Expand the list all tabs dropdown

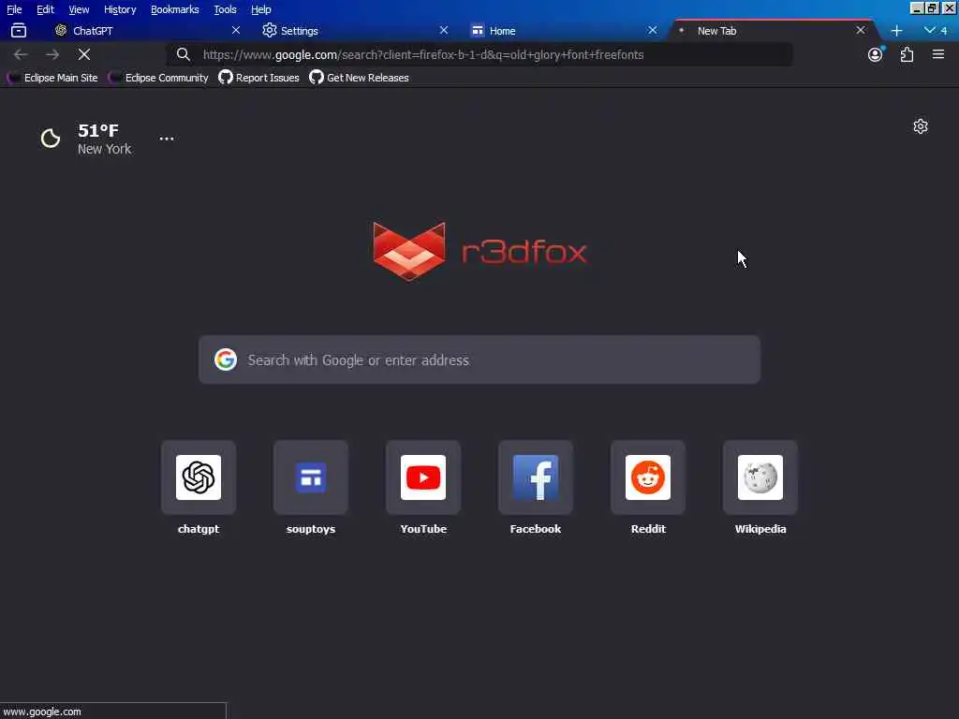pos(936,30)
